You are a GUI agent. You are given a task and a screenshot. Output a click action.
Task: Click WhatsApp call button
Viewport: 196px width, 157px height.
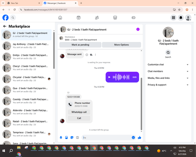[x=79, y=112]
